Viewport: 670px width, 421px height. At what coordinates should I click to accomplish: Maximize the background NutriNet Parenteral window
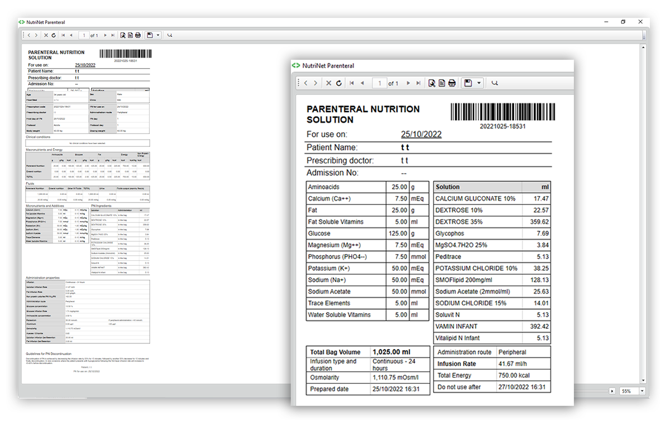[x=623, y=22]
